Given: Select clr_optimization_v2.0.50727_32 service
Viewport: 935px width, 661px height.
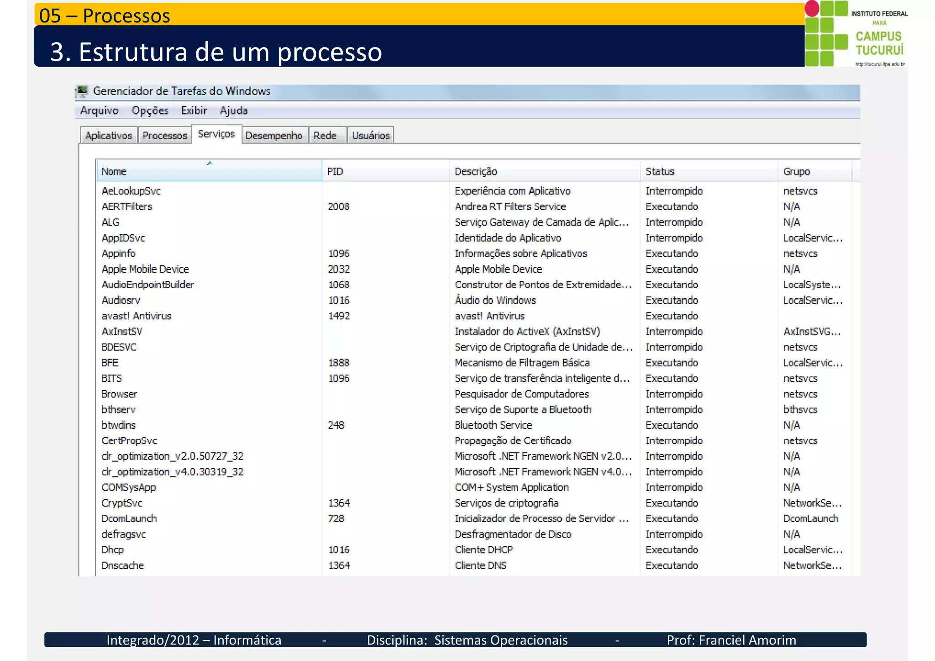Looking at the screenshot, I should click(x=173, y=456).
